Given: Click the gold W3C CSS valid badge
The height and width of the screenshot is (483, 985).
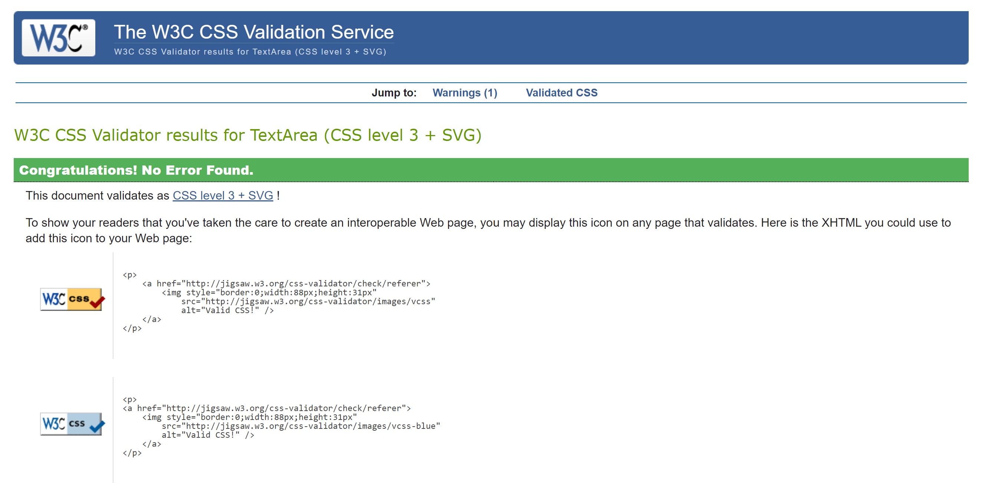Looking at the screenshot, I should point(71,299).
